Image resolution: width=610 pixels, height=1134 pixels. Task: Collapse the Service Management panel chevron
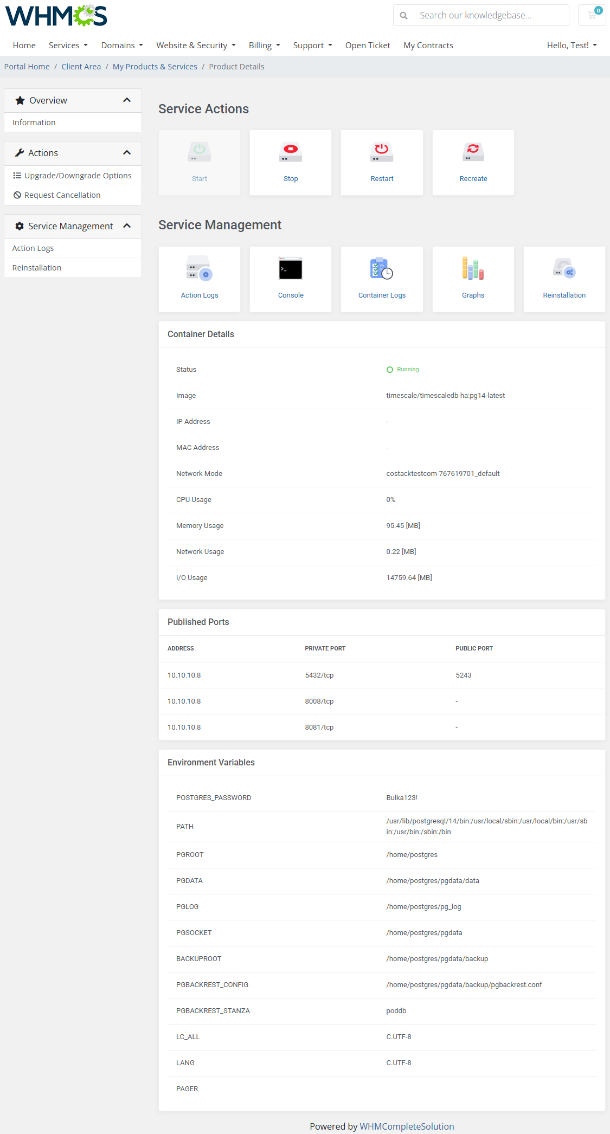[127, 226]
